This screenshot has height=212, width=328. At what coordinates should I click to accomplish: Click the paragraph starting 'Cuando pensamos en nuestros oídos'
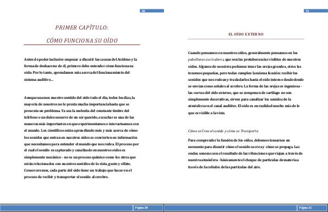pyautogui.click(x=245, y=83)
